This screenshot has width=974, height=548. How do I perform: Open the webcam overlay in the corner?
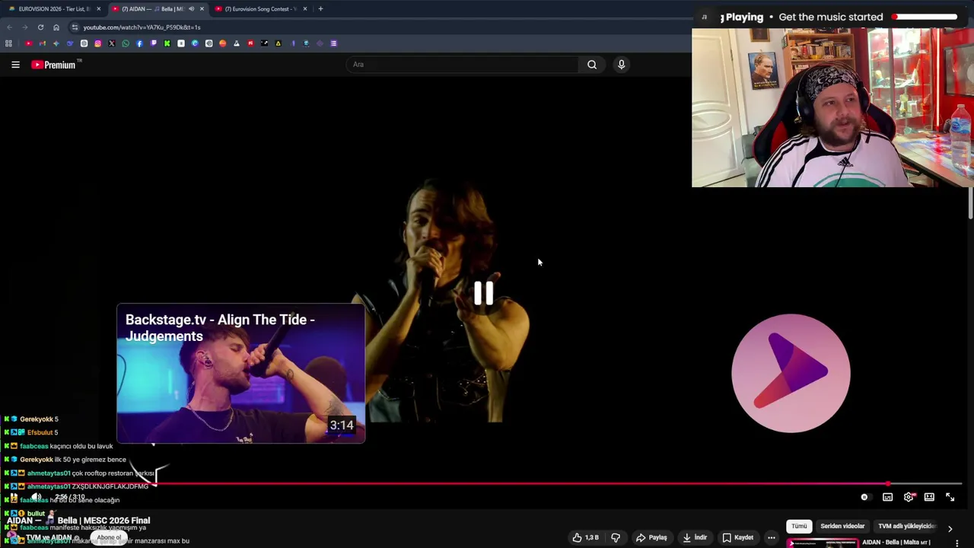tap(832, 108)
